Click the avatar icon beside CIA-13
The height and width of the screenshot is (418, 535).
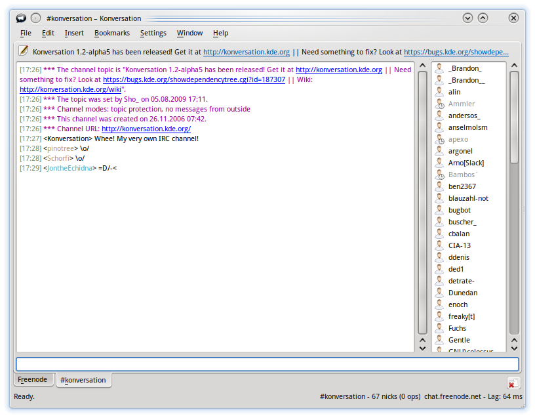(x=439, y=245)
